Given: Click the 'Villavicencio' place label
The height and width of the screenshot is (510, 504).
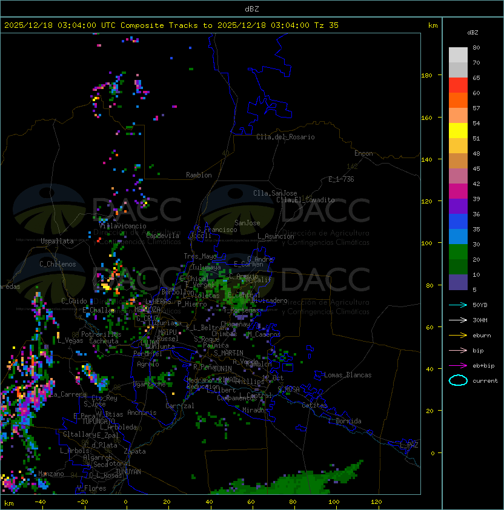Looking at the screenshot, I should [122, 226].
